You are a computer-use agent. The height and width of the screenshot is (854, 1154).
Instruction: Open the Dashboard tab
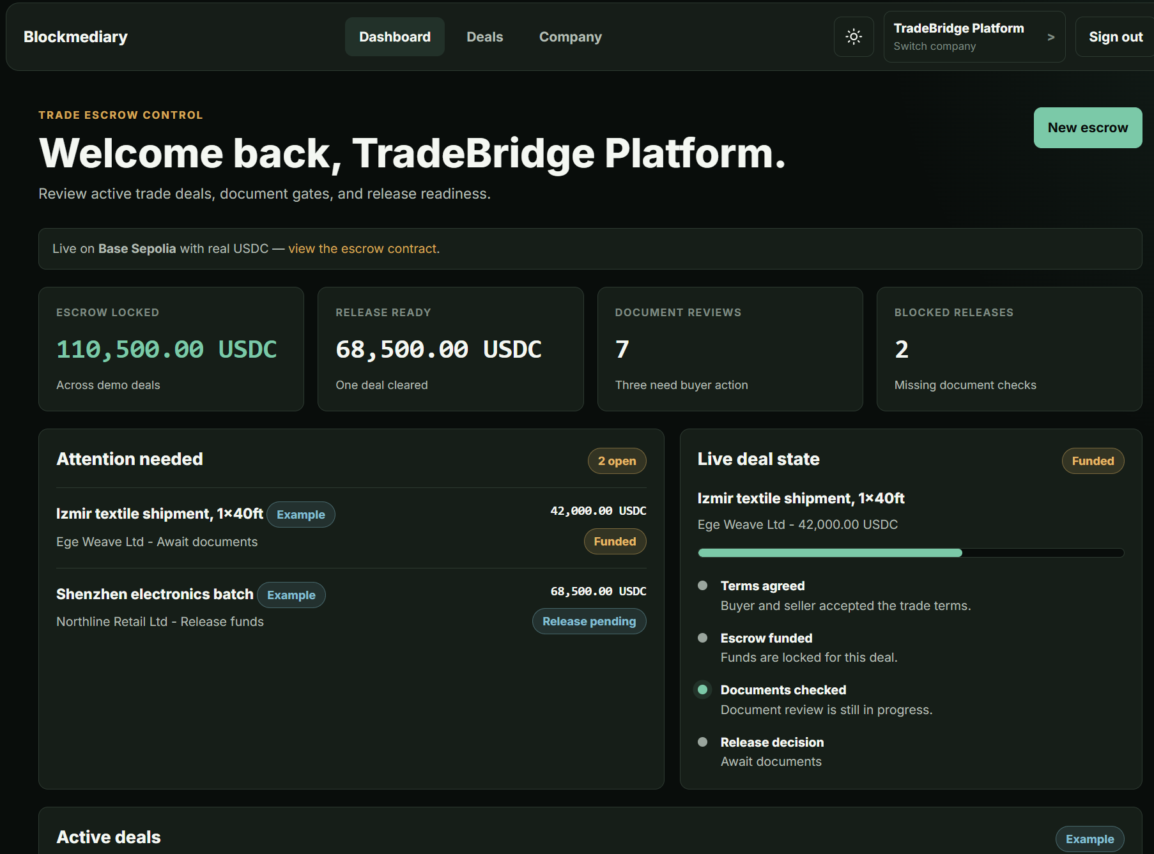point(395,37)
